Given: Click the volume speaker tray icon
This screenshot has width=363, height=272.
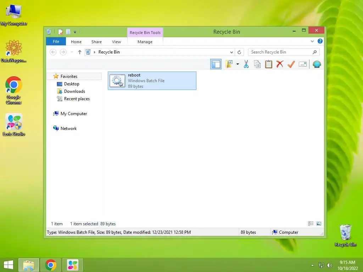Looking at the screenshot, I should point(329,265).
